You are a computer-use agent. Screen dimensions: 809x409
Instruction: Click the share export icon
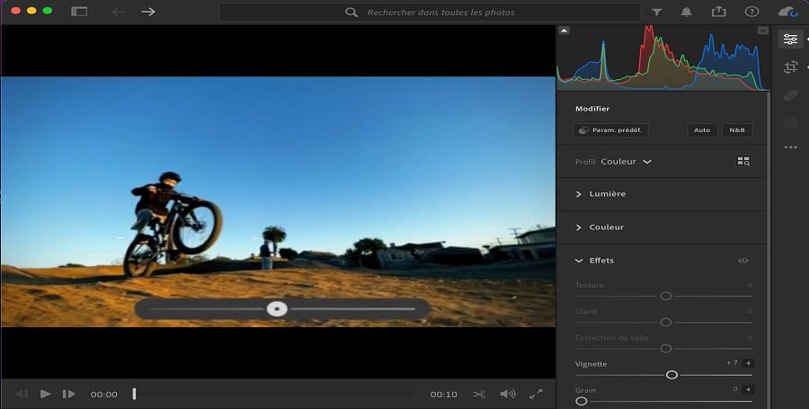719,12
